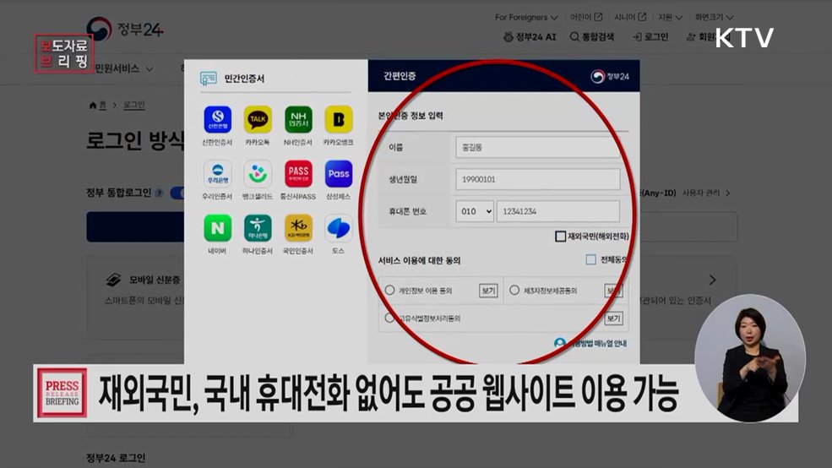
Task: Open 사용자 관리 chevron link
Action: (x=706, y=193)
